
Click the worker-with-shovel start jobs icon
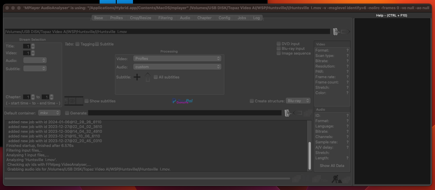coord(335,179)
